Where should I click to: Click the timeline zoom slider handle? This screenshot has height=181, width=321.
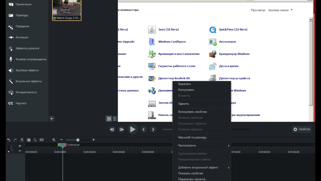78,140
